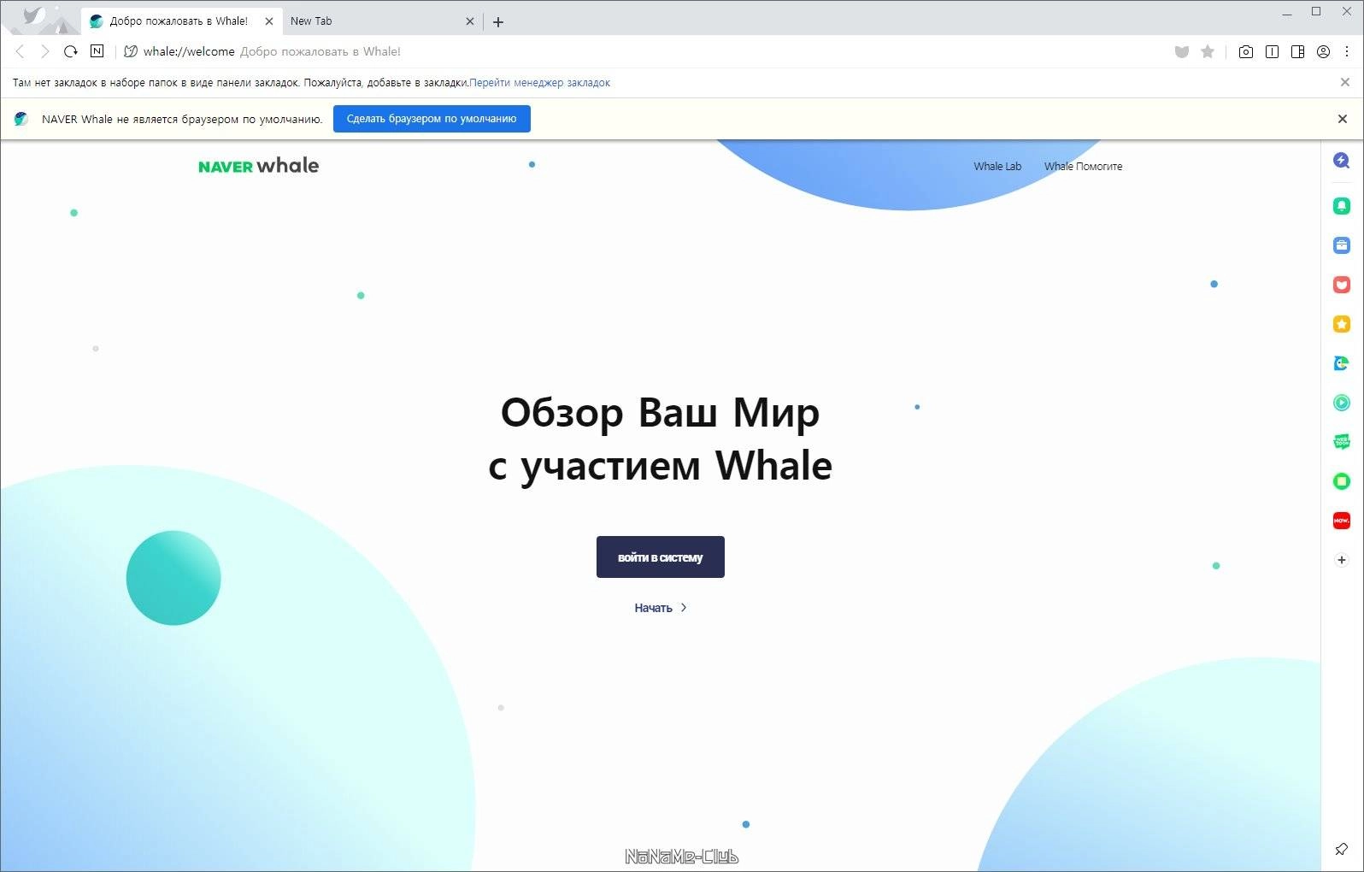This screenshot has width=1364, height=872.
Task: Open the green media player sidebar icon
Action: (x=1342, y=403)
